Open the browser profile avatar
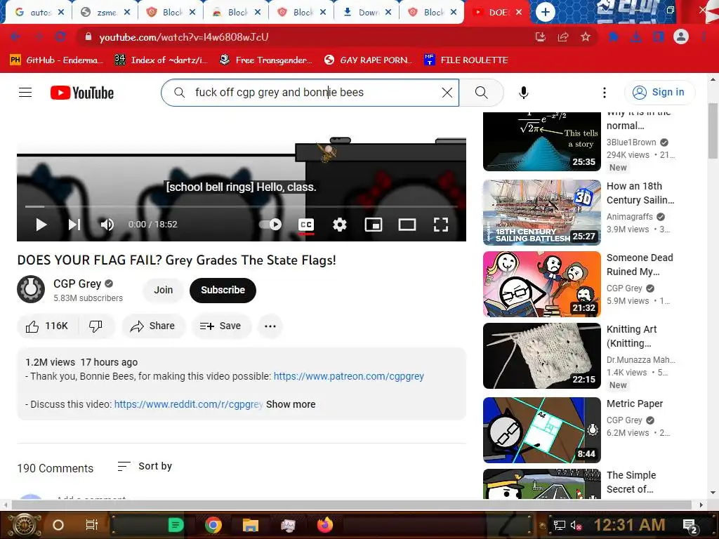 (681, 37)
